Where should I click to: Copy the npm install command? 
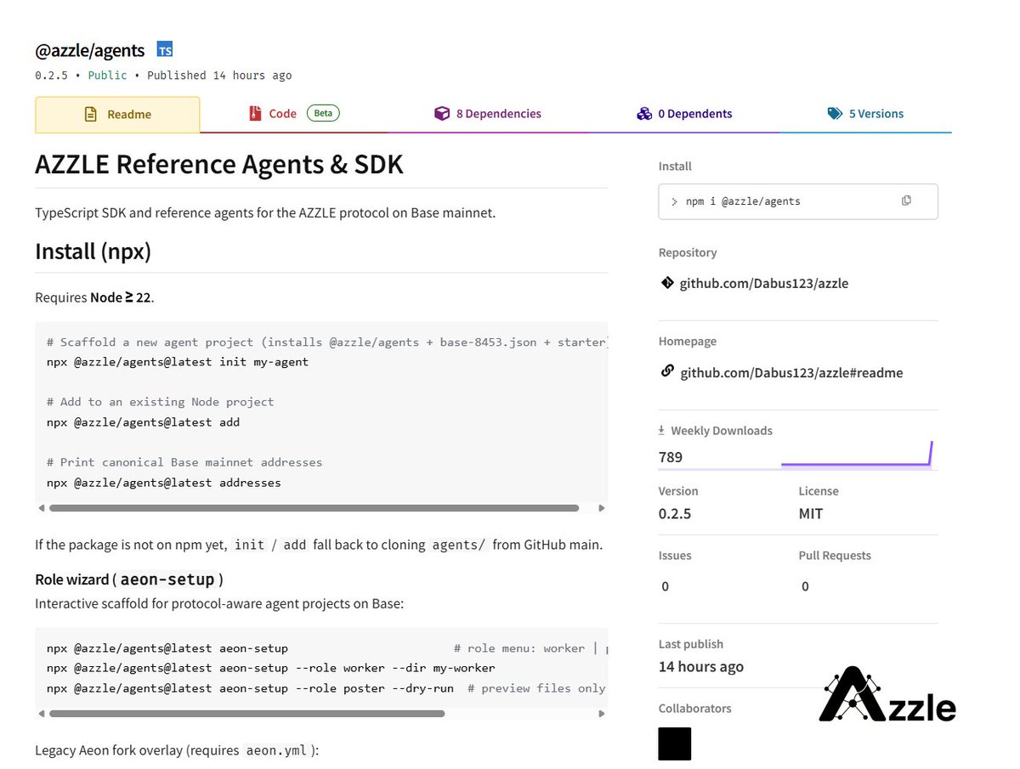coord(906,201)
